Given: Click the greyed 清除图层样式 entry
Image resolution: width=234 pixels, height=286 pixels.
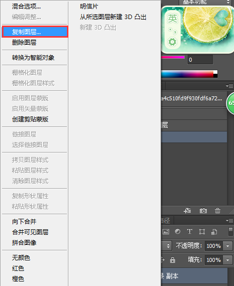Looking at the screenshot, I should point(30,181).
